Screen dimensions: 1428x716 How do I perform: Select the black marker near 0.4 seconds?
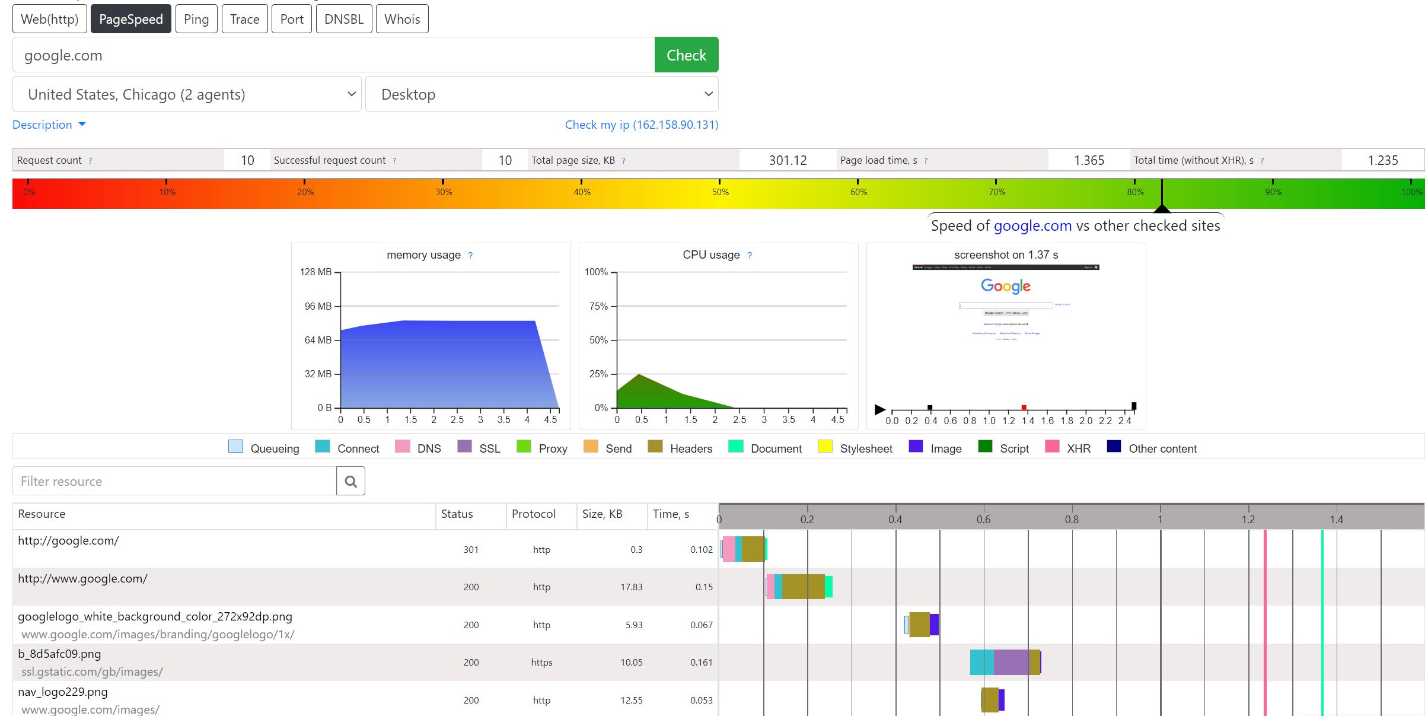click(x=930, y=408)
